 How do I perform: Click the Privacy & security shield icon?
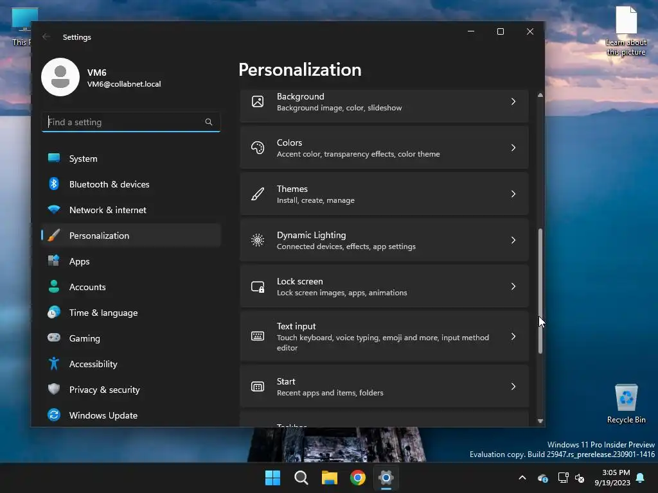(x=54, y=389)
